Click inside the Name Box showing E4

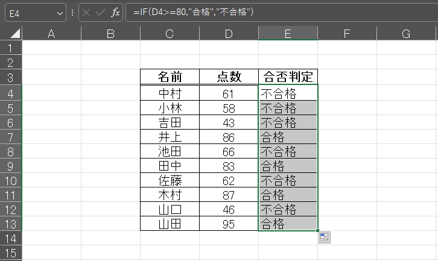point(29,13)
